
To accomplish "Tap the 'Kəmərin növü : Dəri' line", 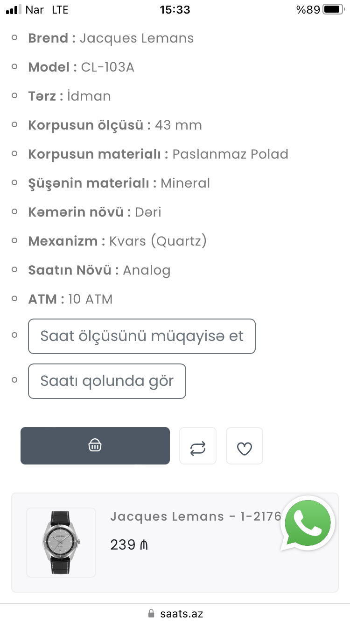I will (x=95, y=212).
